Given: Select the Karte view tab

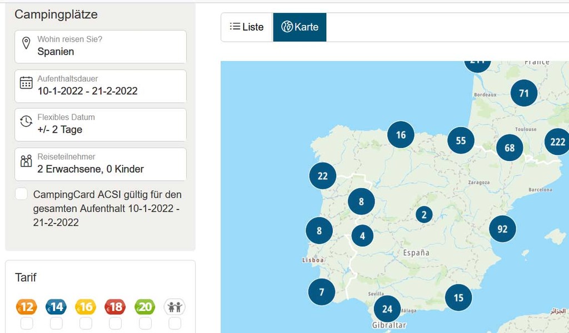Looking at the screenshot, I should pos(300,27).
